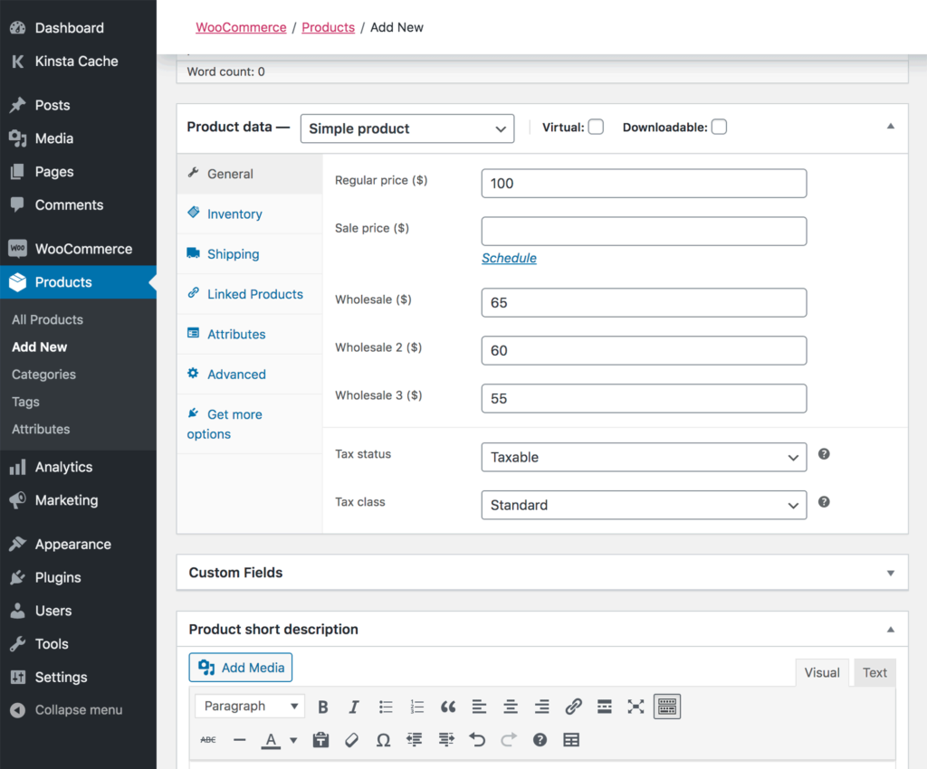
Task: Open the Tax status dropdown
Action: click(644, 457)
